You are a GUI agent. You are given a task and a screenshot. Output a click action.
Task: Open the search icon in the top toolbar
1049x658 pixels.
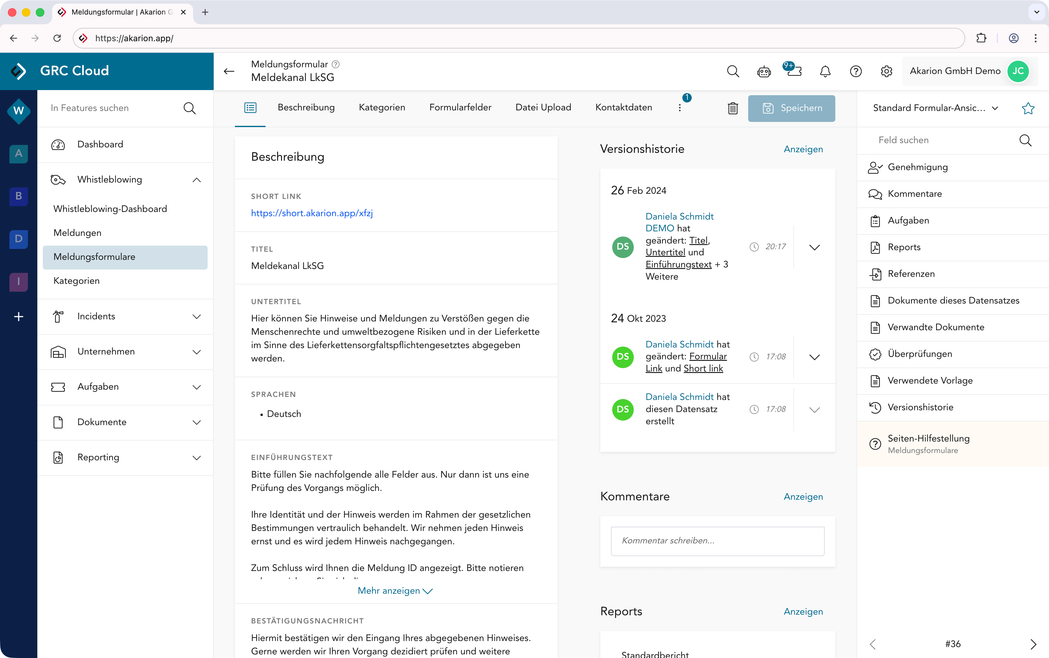[x=732, y=71]
